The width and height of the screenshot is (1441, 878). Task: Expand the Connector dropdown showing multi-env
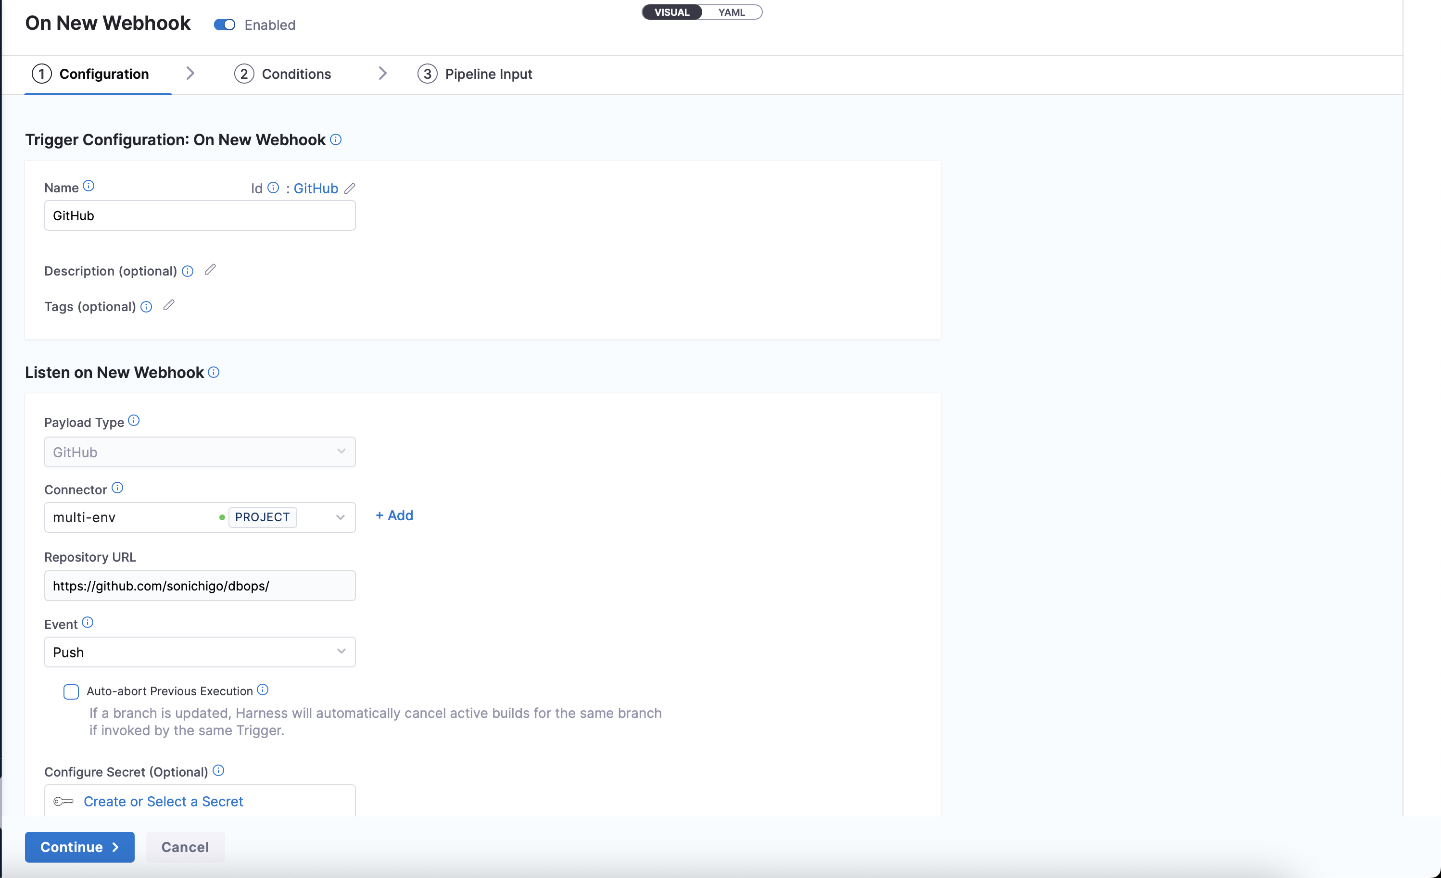click(x=341, y=517)
